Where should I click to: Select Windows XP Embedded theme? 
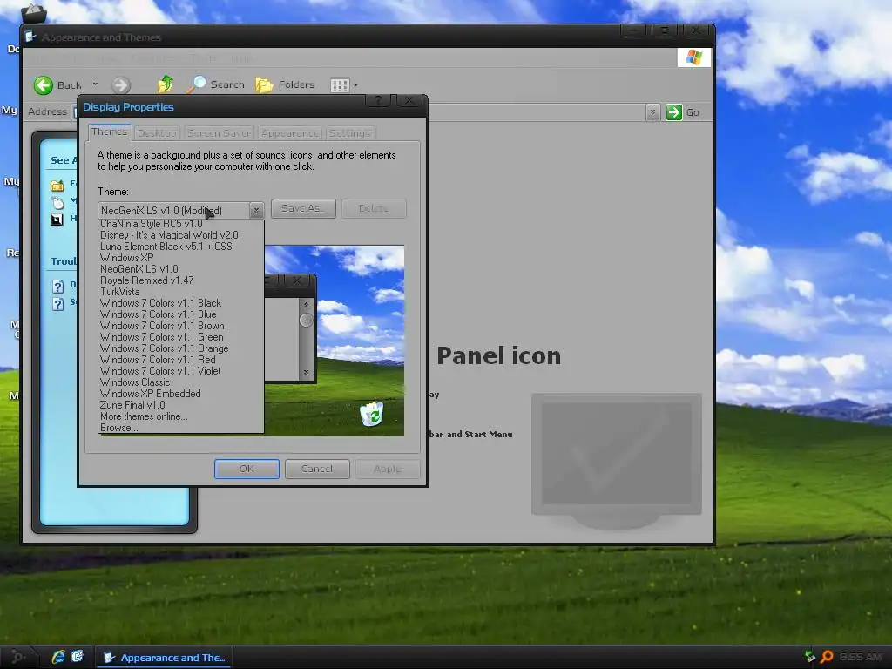click(x=181, y=394)
